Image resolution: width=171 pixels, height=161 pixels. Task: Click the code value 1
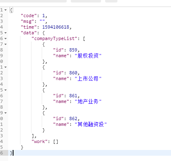coord(43,16)
